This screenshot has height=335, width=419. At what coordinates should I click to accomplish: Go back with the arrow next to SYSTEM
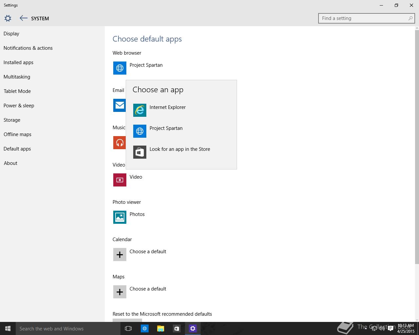pos(23,18)
